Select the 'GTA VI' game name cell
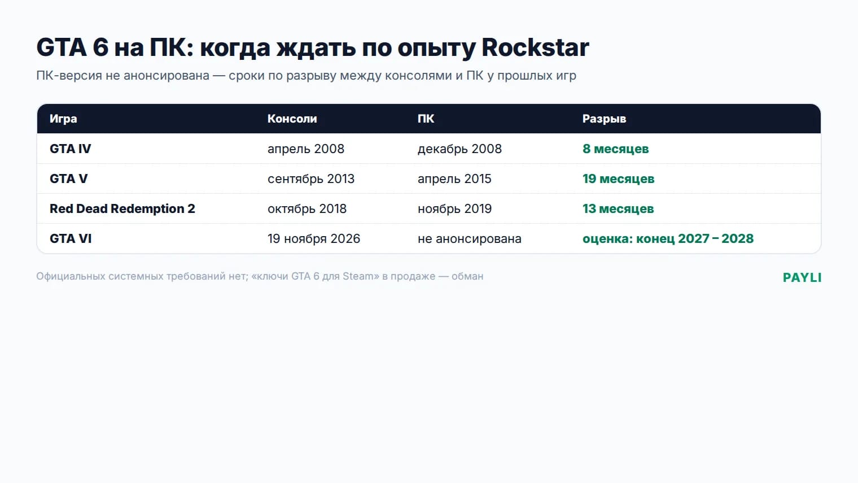 tap(71, 238)
